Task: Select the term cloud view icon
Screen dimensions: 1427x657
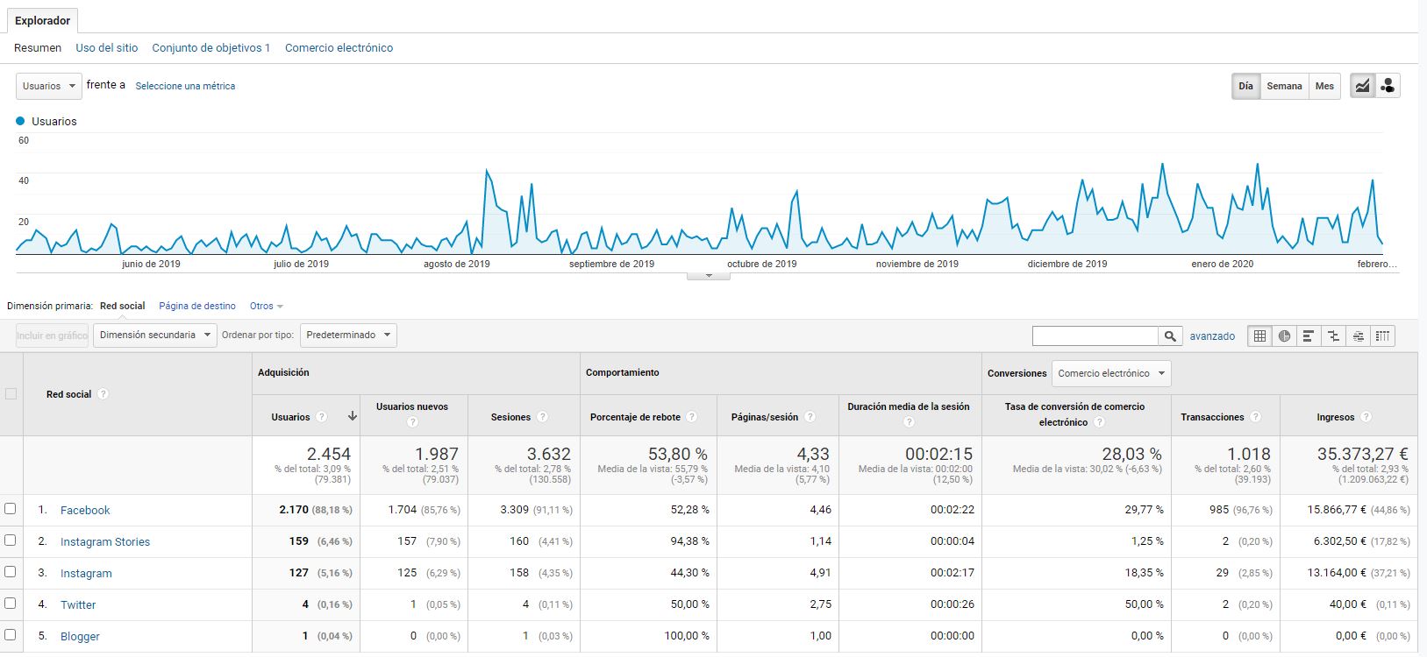Action: [1358, 336]
